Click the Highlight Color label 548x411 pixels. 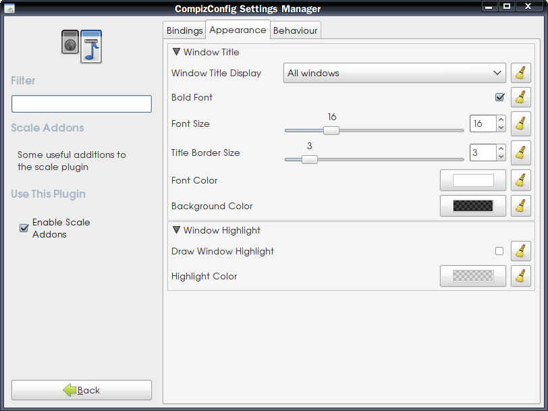click(x=204, y=277)
